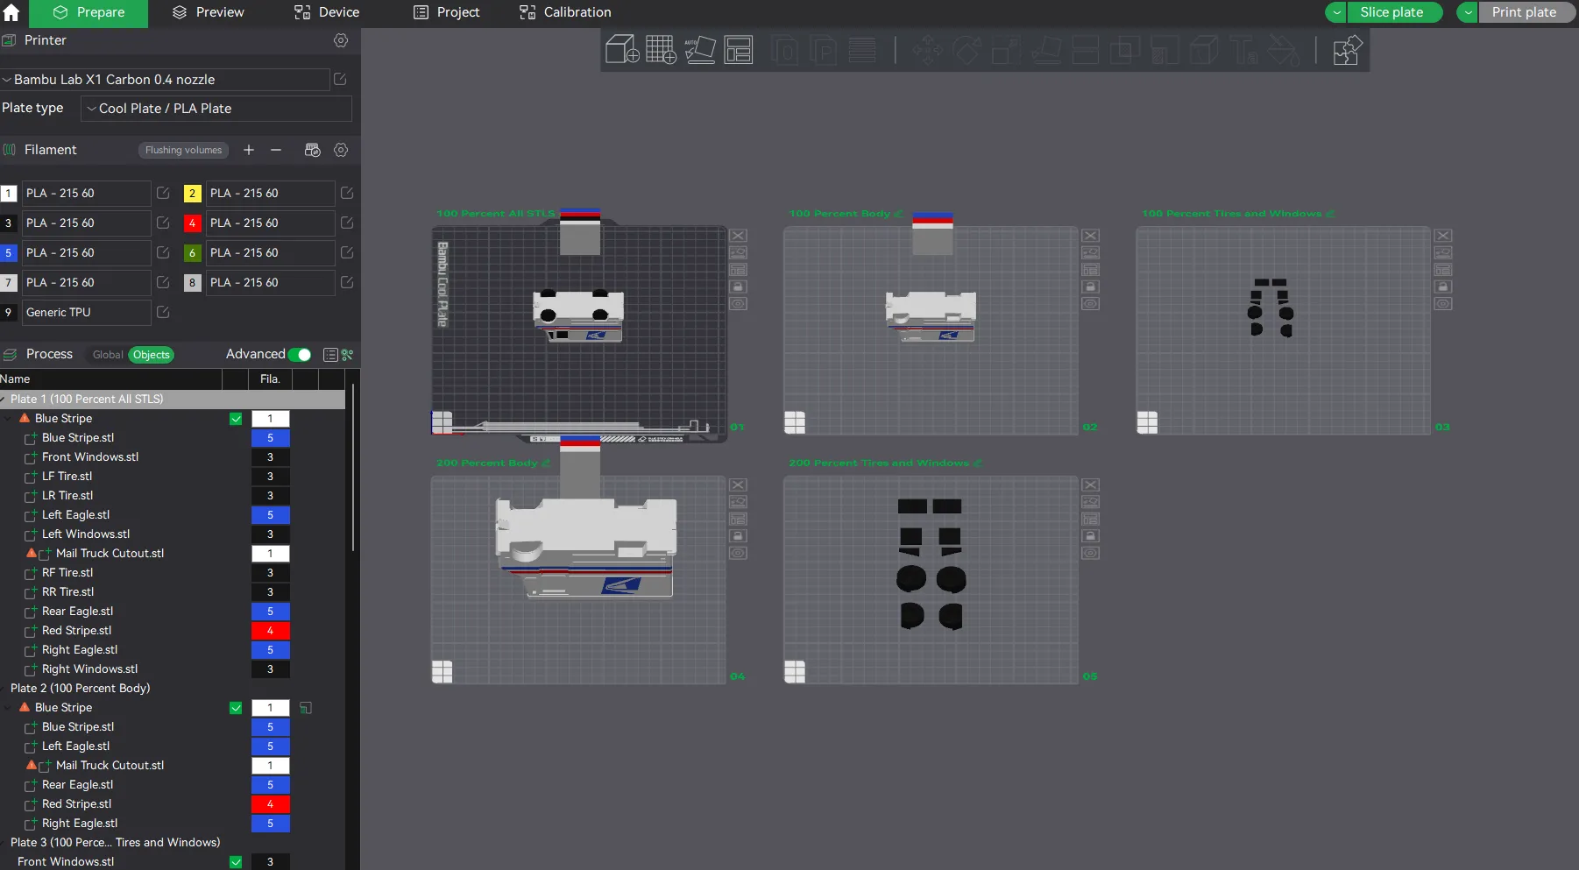Click the Add object cube icon

[622, 50]
